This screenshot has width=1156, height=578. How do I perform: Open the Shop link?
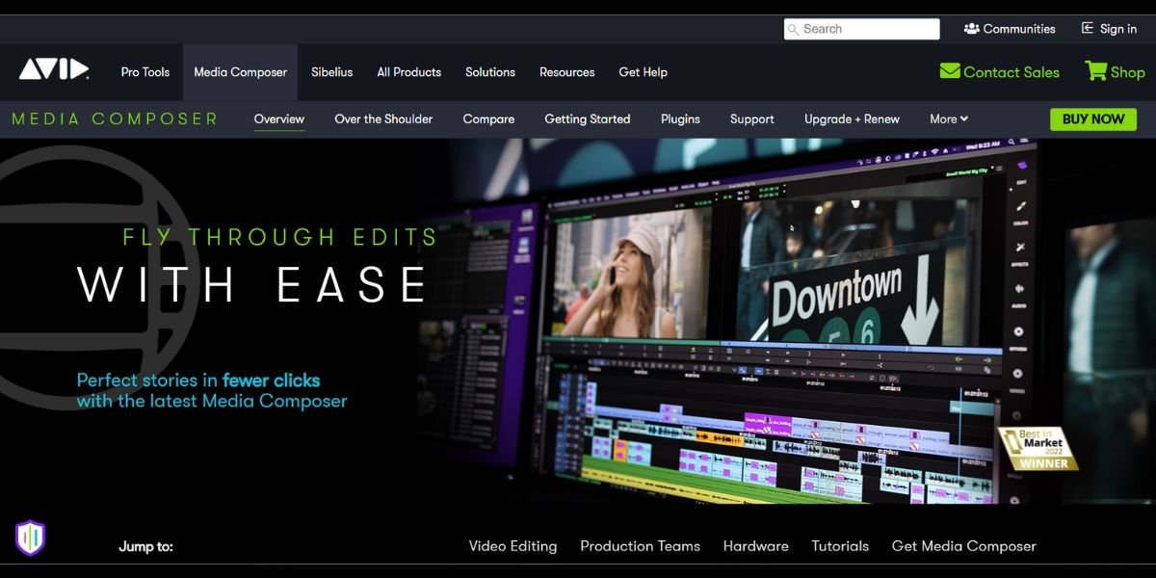tap(1127, 72)
